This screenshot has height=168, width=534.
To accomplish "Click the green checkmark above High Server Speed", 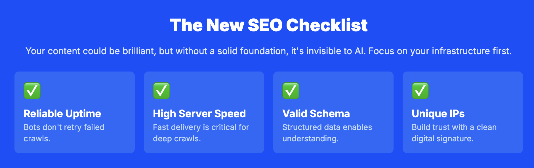I will point(161,91).
